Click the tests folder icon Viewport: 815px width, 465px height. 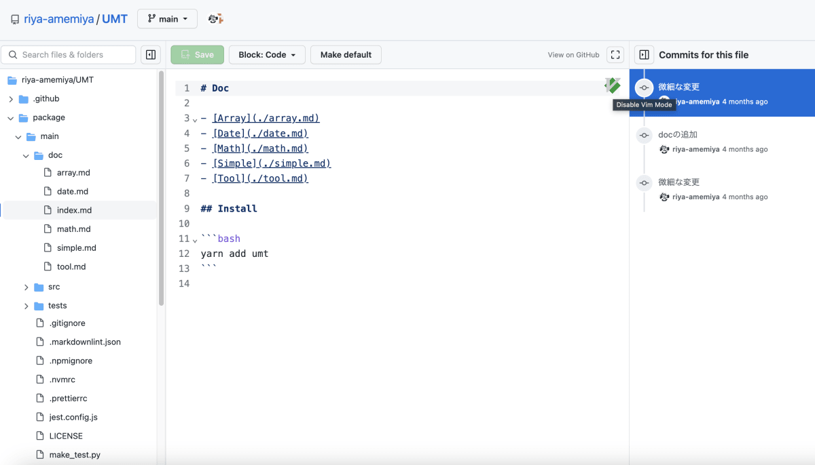(x=39, y=306)
